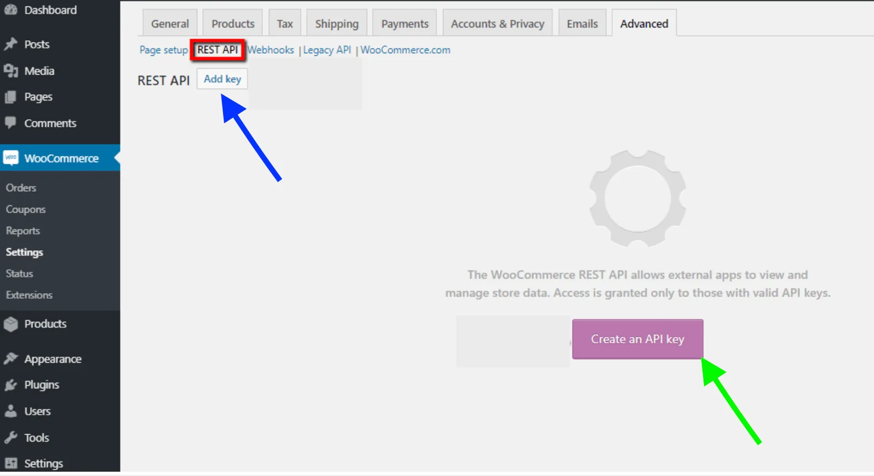Click the Settings sliders icon at sidebar bottom
This screenshot has height=476, width=874.
click(11, 463)
